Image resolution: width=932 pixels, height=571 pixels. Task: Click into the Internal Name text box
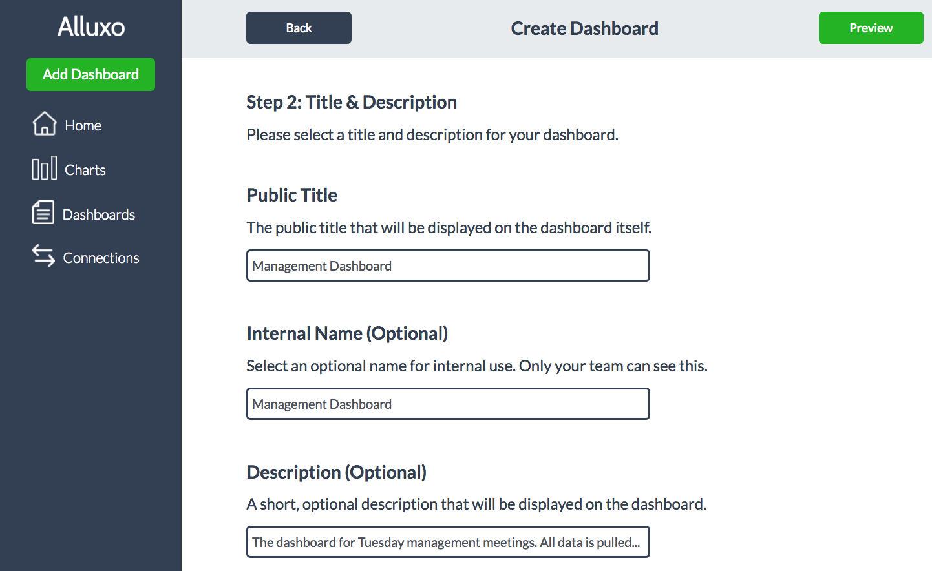pyautogui.click(x=448, y=404)
